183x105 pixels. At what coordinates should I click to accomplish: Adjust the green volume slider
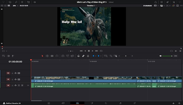pyautogui.click(x=167, y=56)
